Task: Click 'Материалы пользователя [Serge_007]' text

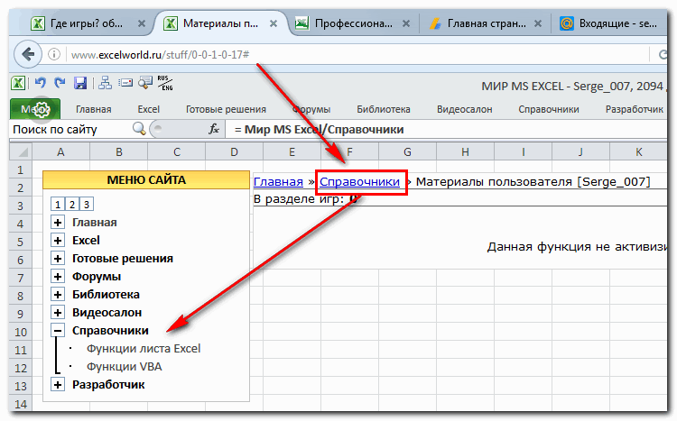Action: 533,181
